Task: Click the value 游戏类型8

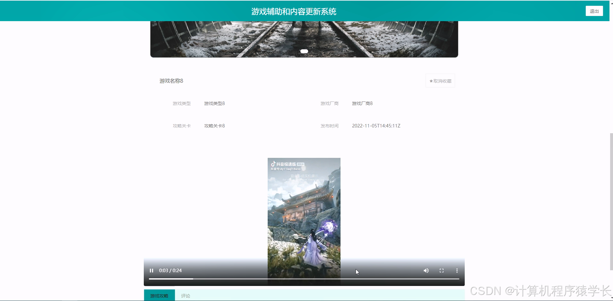Action: tap(214, 103)
